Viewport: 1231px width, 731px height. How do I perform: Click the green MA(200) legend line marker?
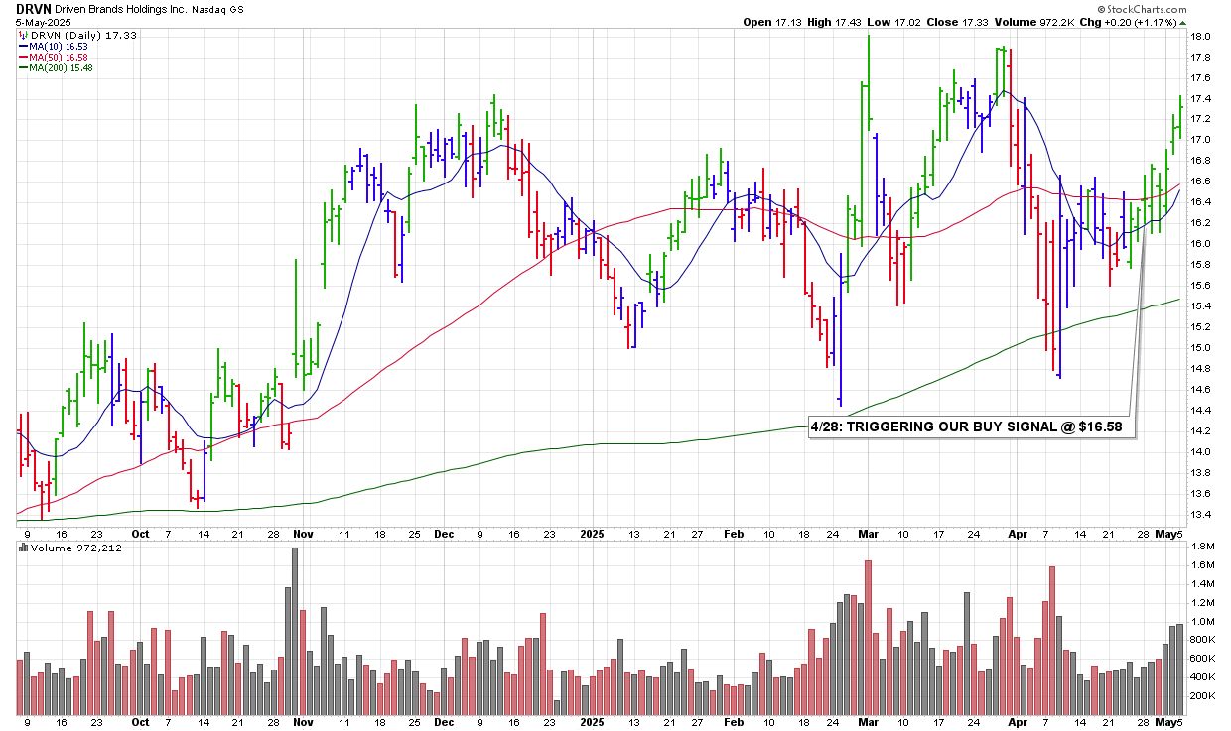coord(23,67)
